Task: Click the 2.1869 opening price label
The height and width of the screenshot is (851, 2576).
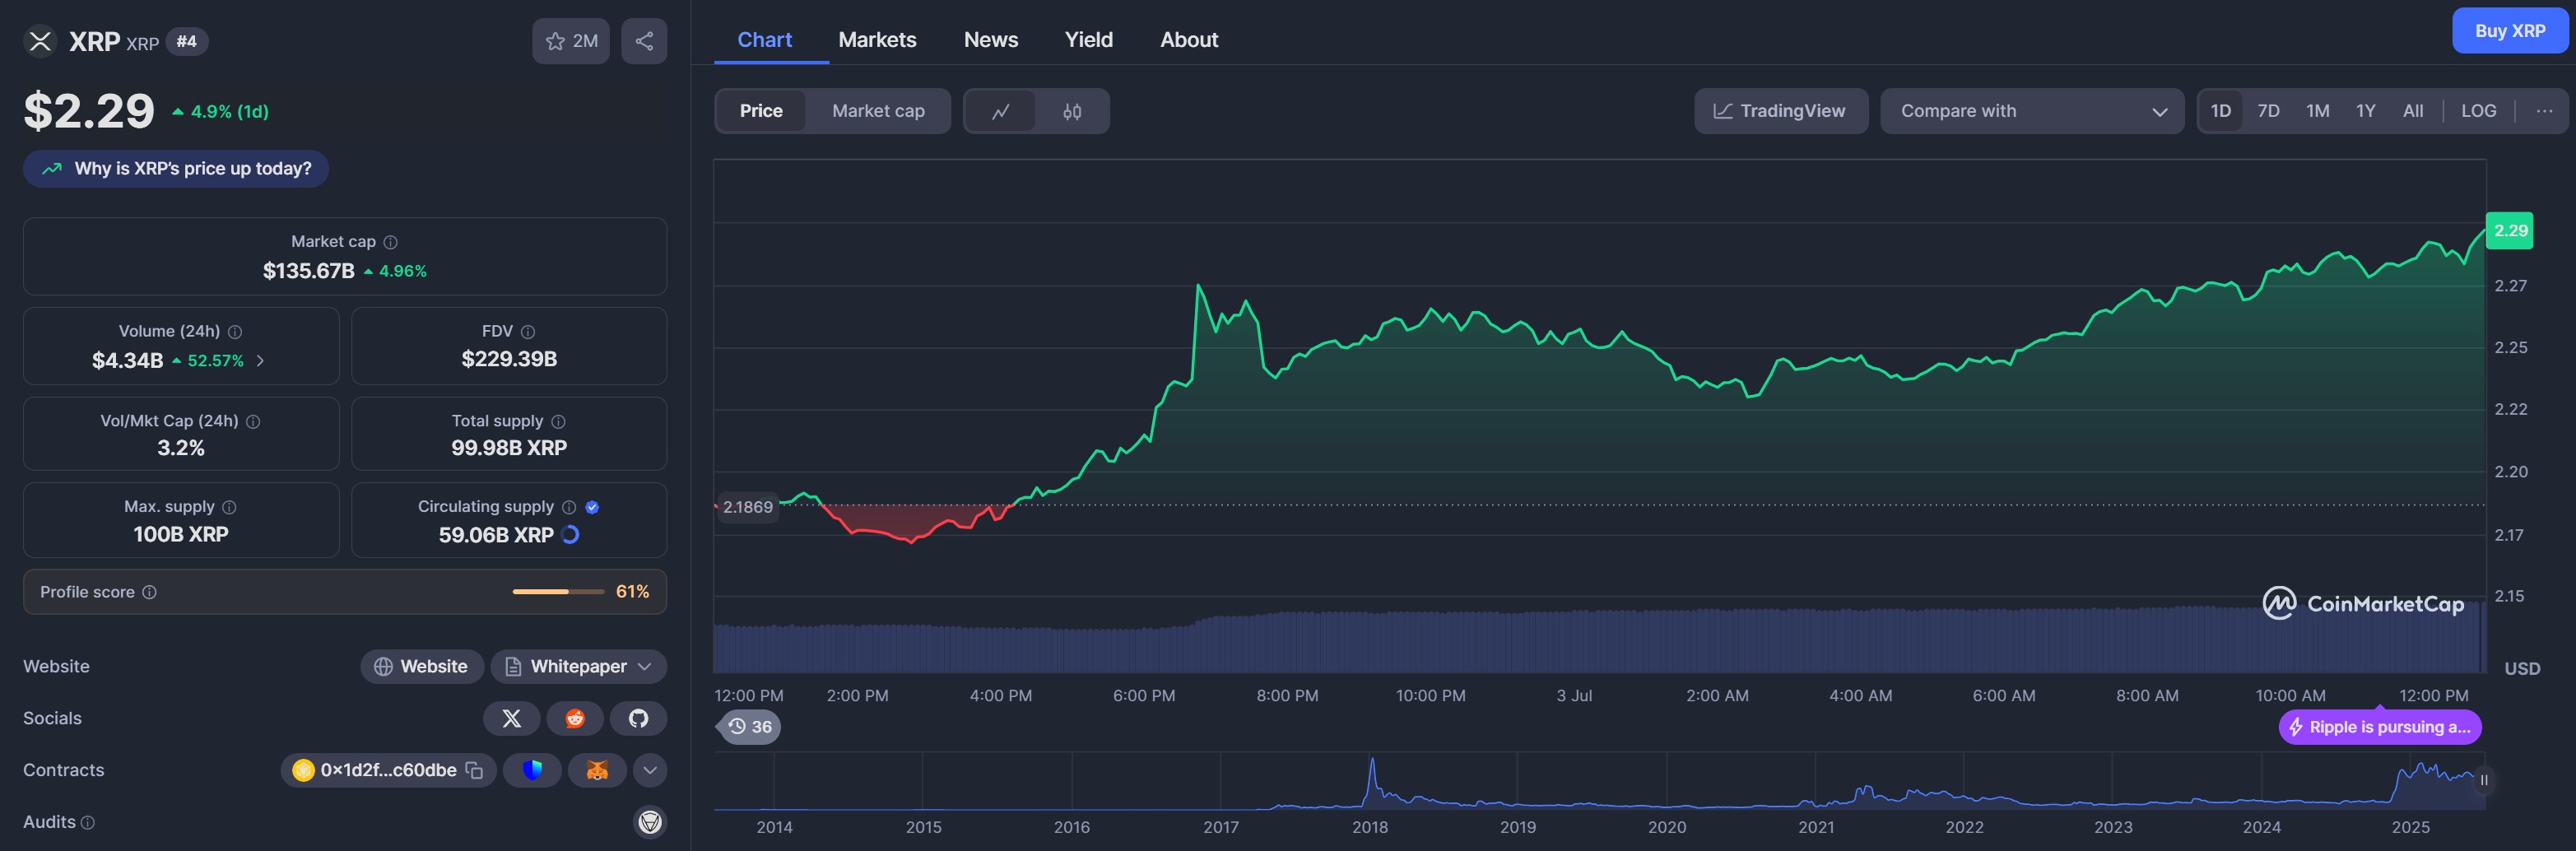Action: click(747, 507)
